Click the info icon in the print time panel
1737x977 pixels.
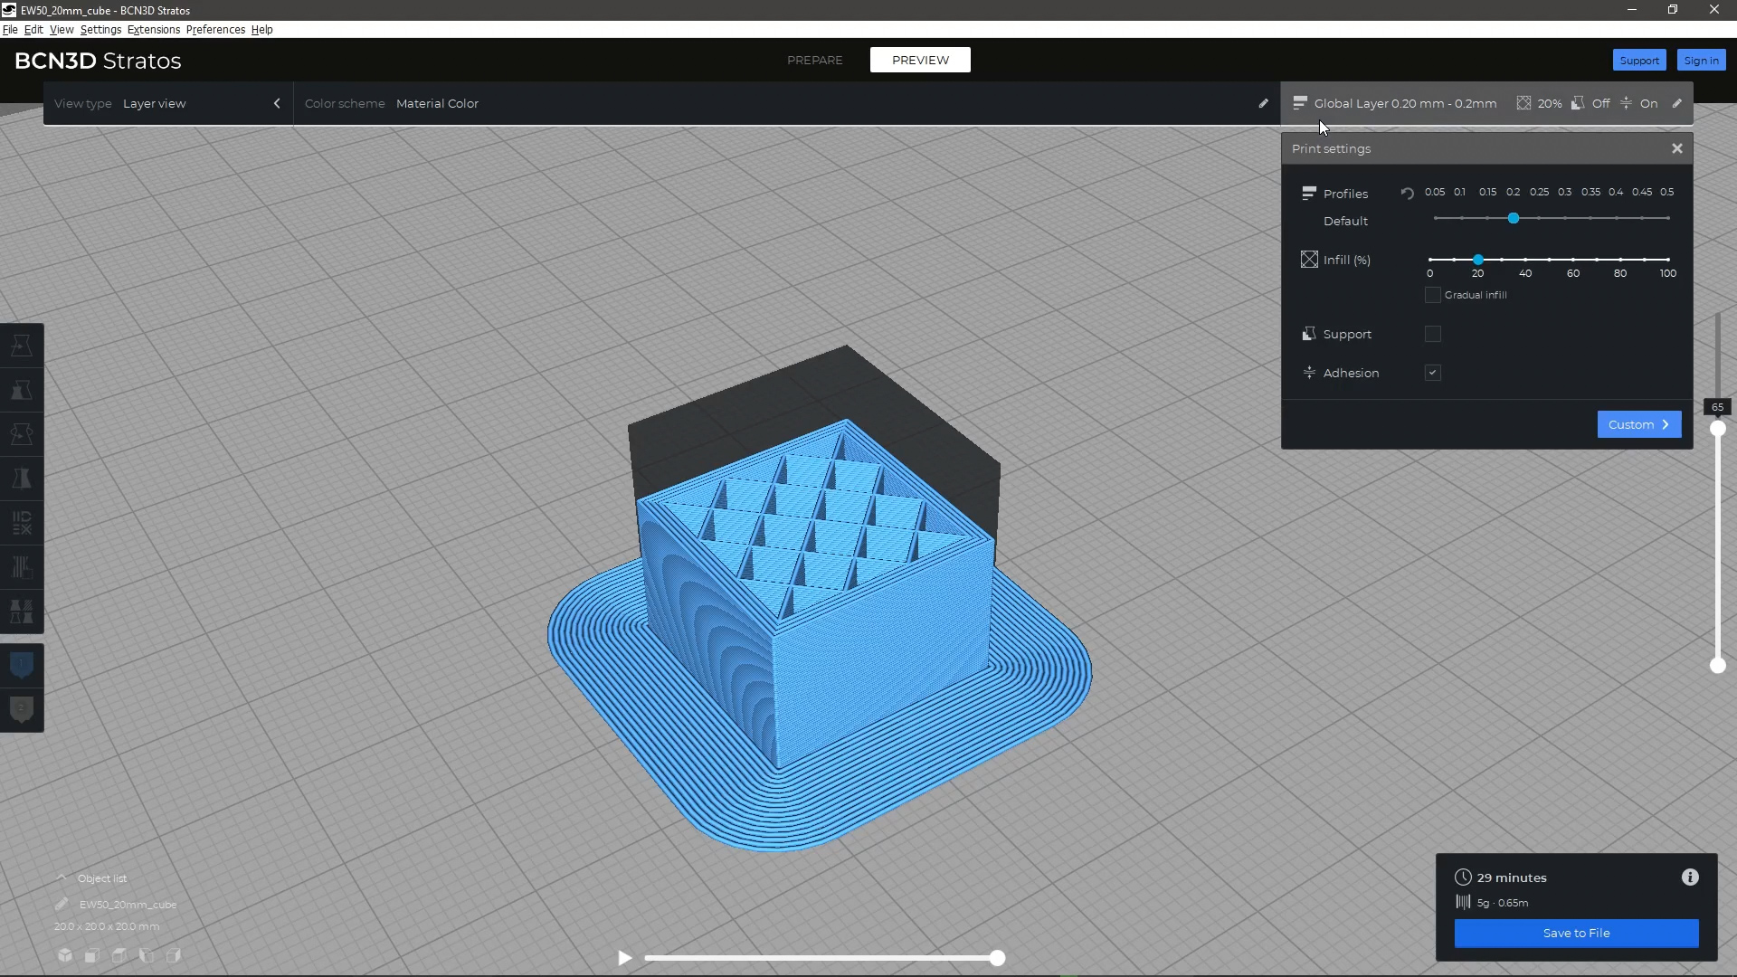pos(1691,877)
